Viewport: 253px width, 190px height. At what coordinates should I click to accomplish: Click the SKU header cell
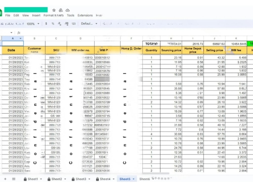click(56, 50)
